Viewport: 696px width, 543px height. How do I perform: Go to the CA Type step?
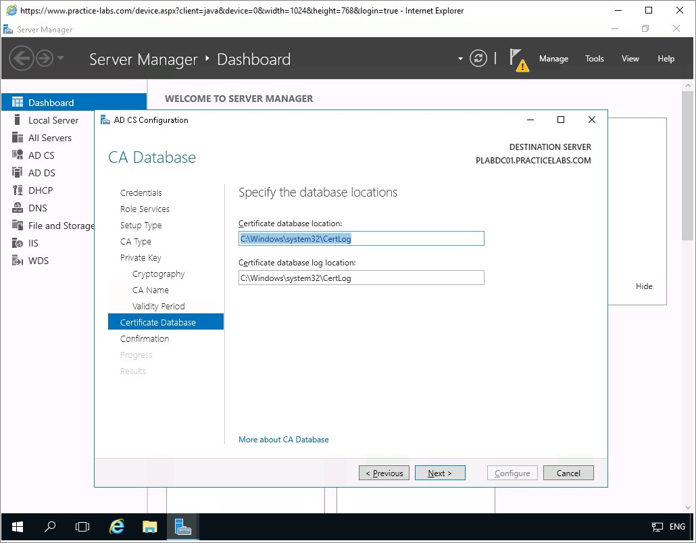tap(135, 241)
